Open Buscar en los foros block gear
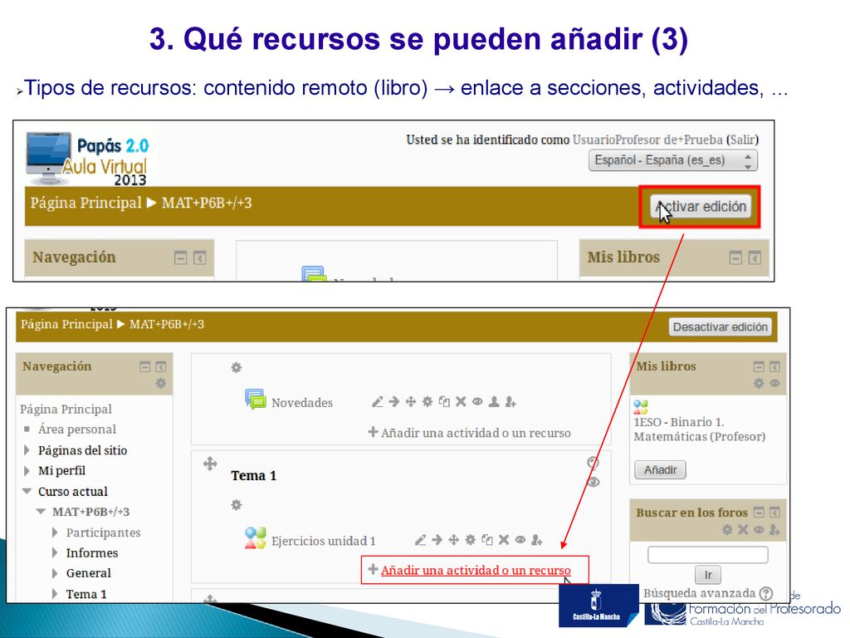850x638 pixels. pos(727,529)
